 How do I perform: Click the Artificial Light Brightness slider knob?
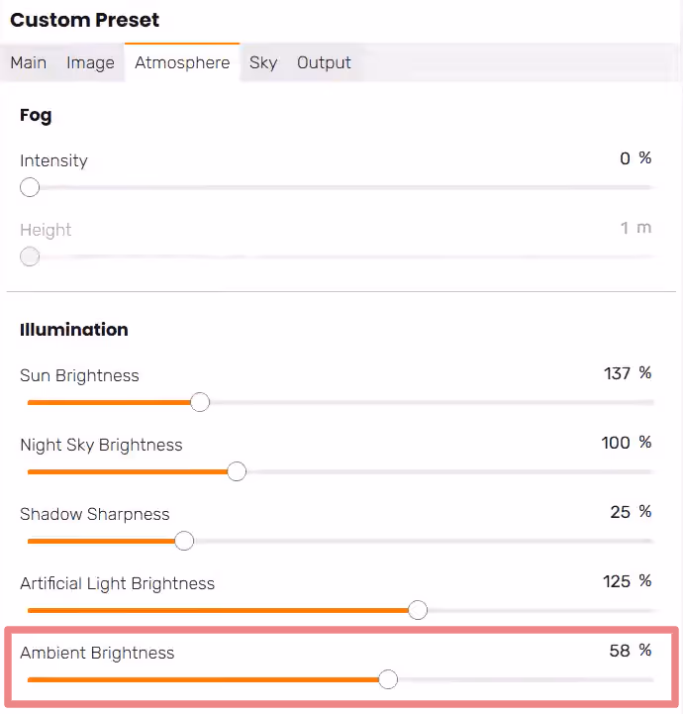418,610
